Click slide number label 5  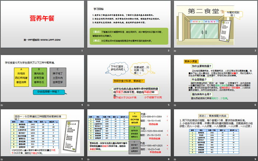tap(168, 105)
